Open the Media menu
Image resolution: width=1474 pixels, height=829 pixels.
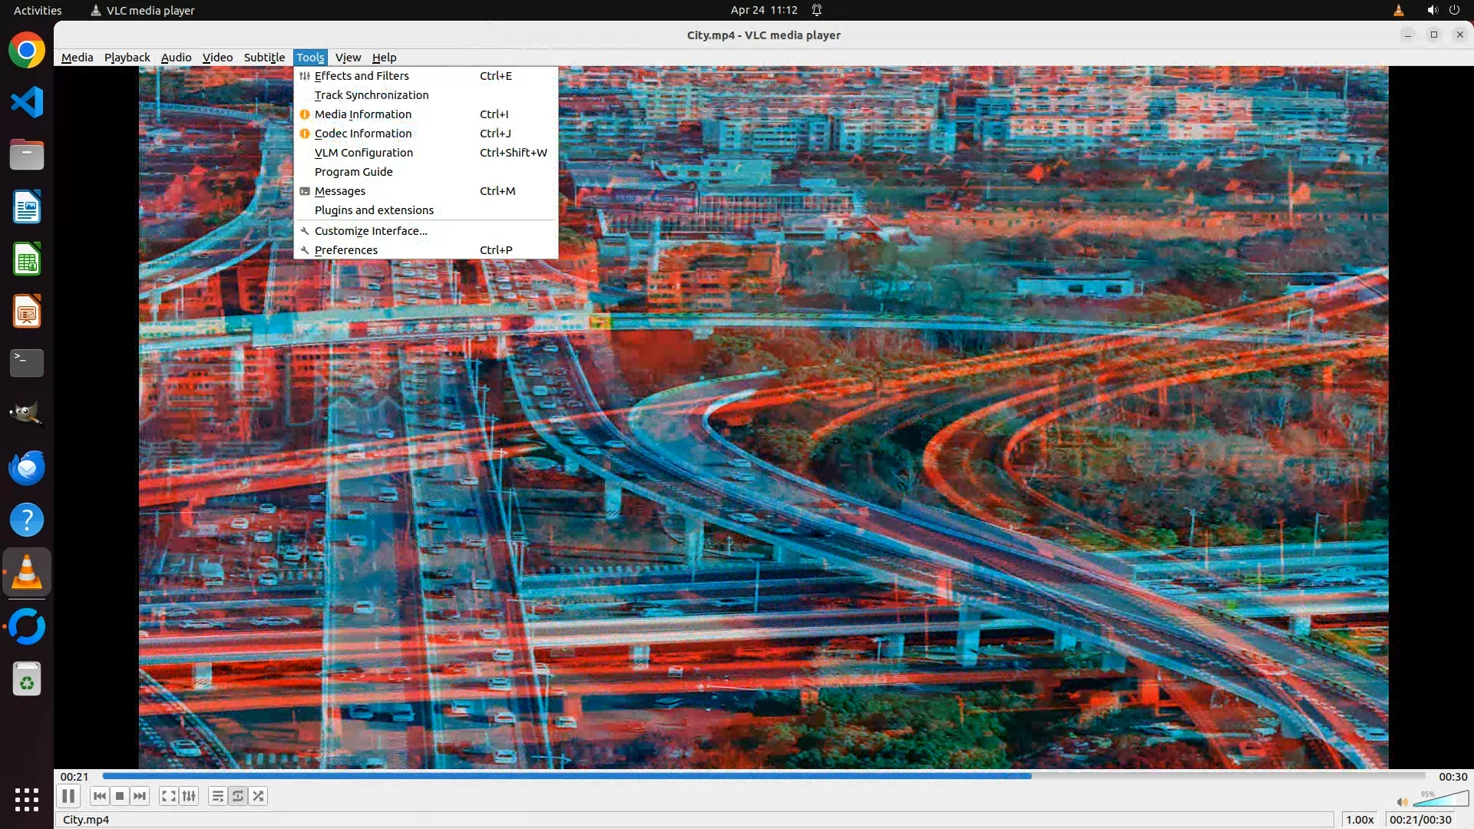pos(77,58)
